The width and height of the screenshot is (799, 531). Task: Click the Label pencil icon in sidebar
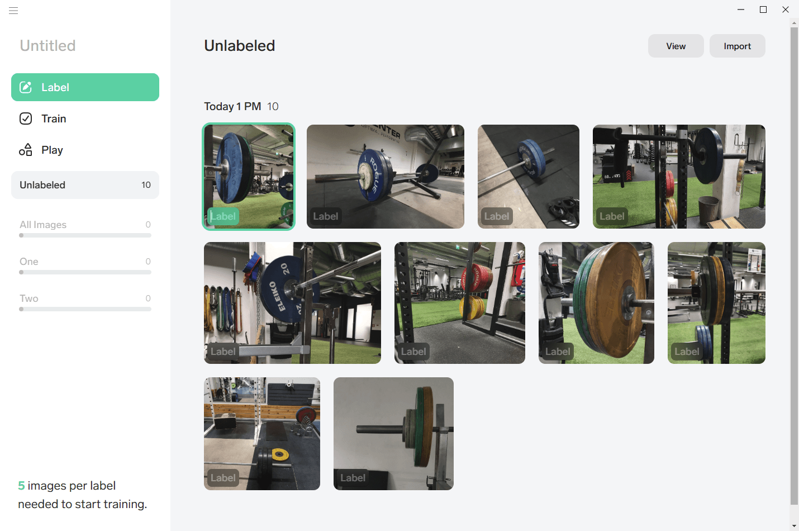pyautogui.click(x=26, y=87)
